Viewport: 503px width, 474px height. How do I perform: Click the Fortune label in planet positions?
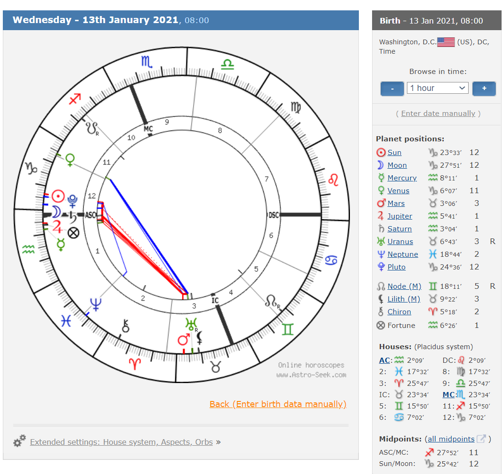coord(401,326)
